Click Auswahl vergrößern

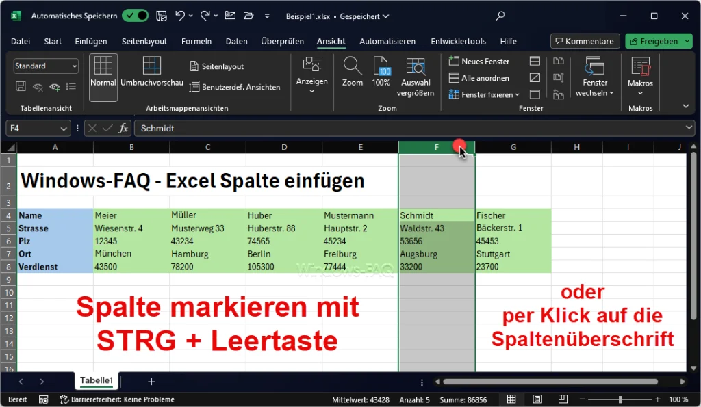pyautogui.click(x=416, y=77)
